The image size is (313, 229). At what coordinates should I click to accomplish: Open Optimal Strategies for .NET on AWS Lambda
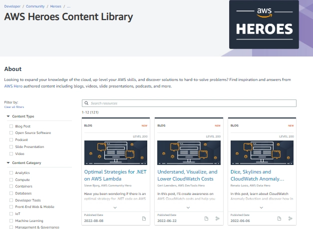click(x=115, y=175)
